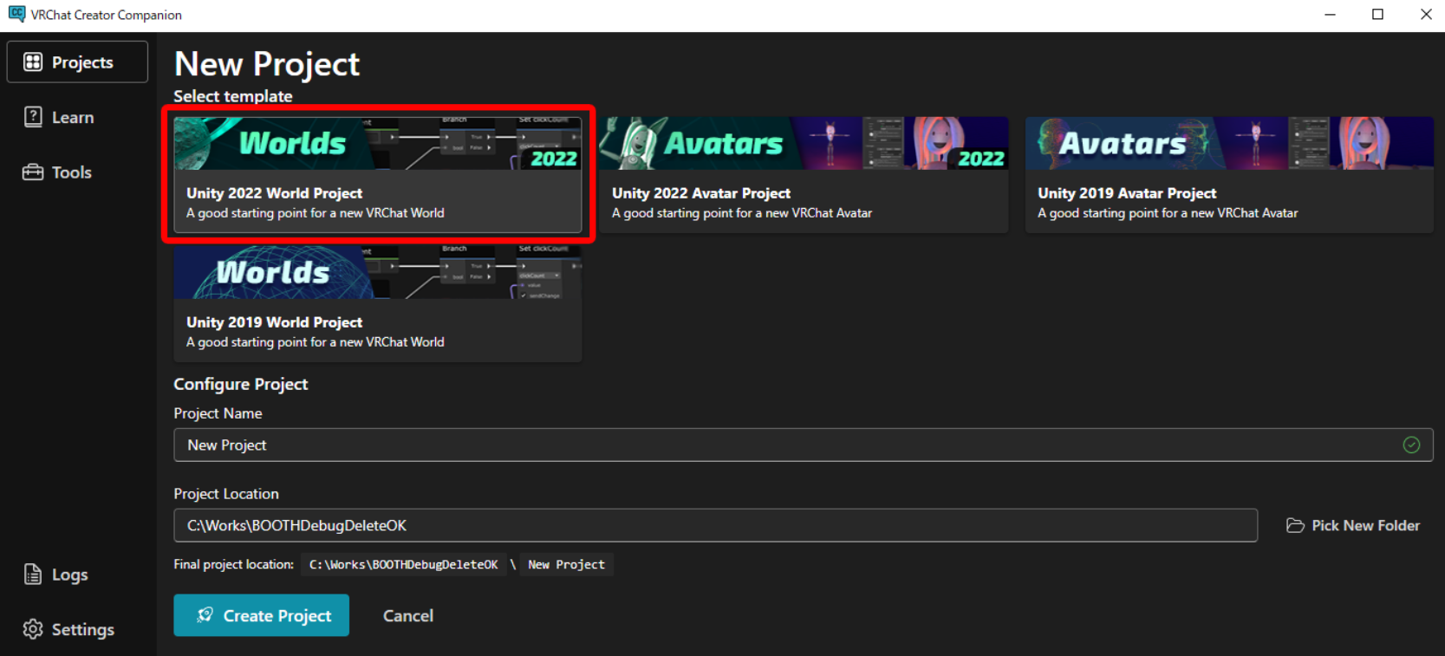1445x656 pixels.
Task: Click the 'VRChat Creator Companion' window title
Action: point(107,15)
